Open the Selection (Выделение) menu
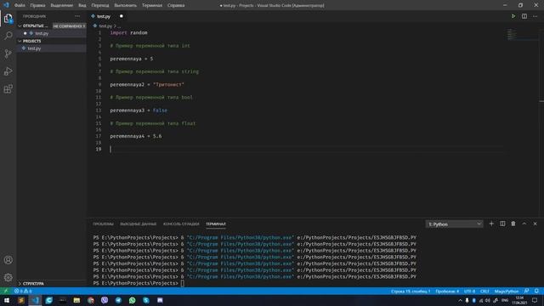The height and width of the screenshot is (306, 544). tap(62, 5)
